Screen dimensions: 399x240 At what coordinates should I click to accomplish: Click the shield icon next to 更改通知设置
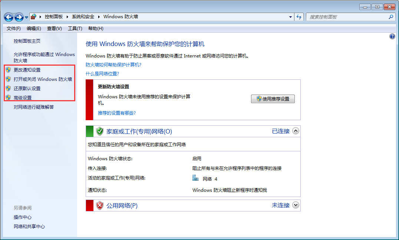(8, 70)
